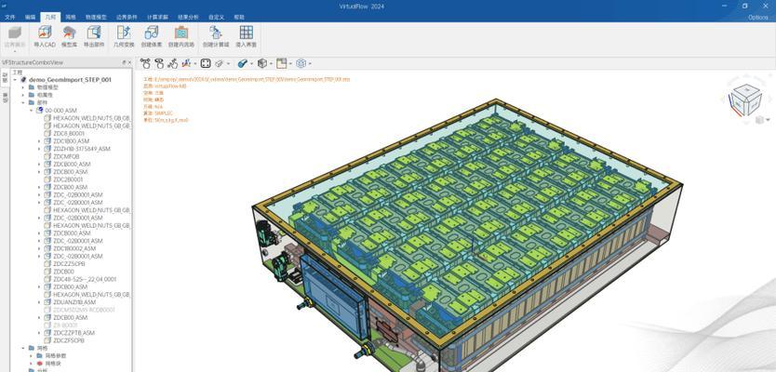Image resolution: width=776 pixels, height=372 pixels.
Task: Click the third pointer-selection icon in view toolbar
Action: pyautogui.click(x=172, y=63)
